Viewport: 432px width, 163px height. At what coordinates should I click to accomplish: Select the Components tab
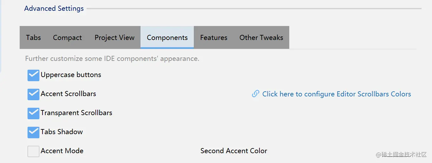coord(167,37)
